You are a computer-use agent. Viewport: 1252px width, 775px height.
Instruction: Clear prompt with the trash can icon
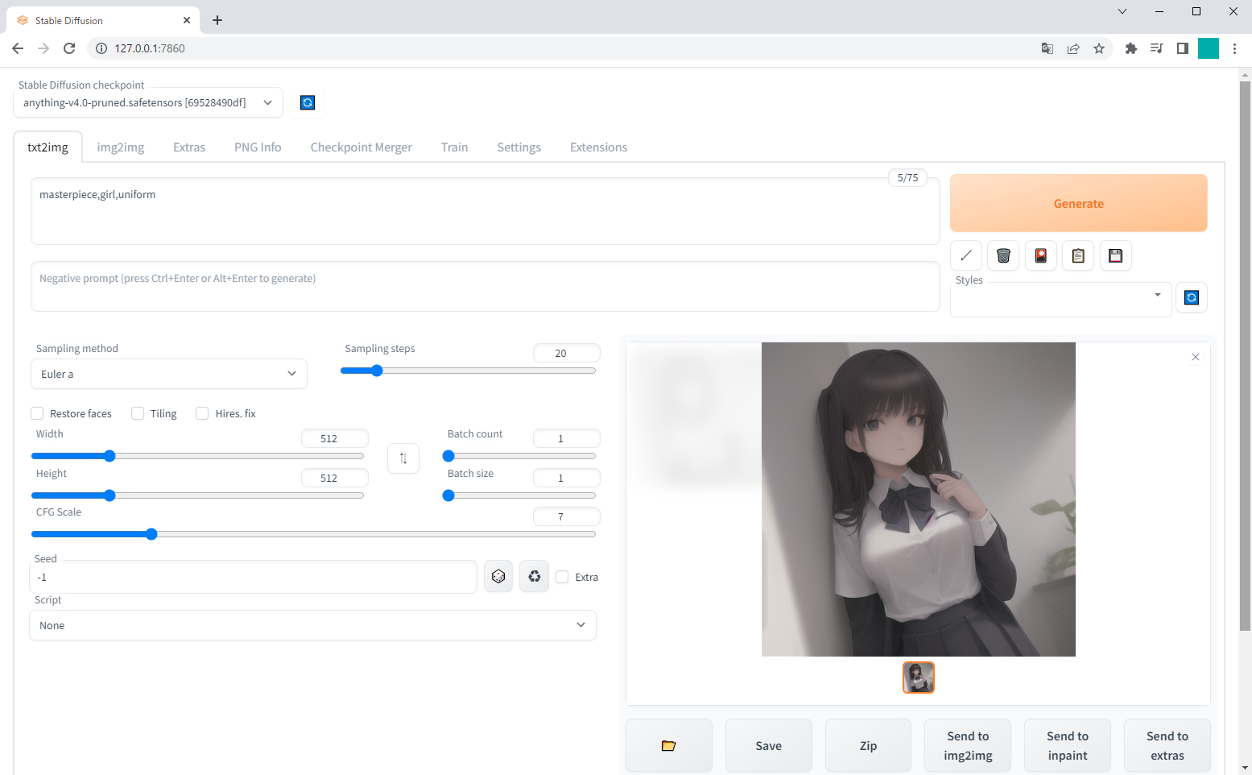pos(1003,255)
